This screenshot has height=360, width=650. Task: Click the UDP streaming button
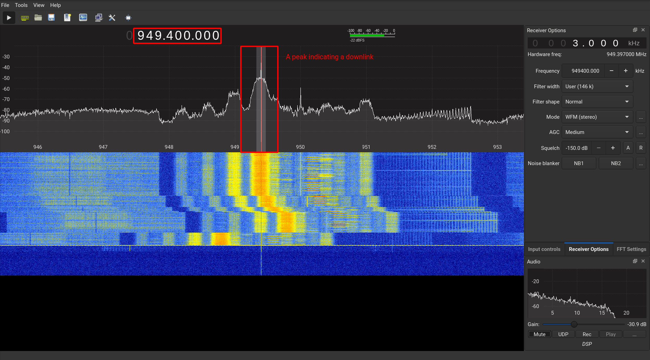coord(563,334)
